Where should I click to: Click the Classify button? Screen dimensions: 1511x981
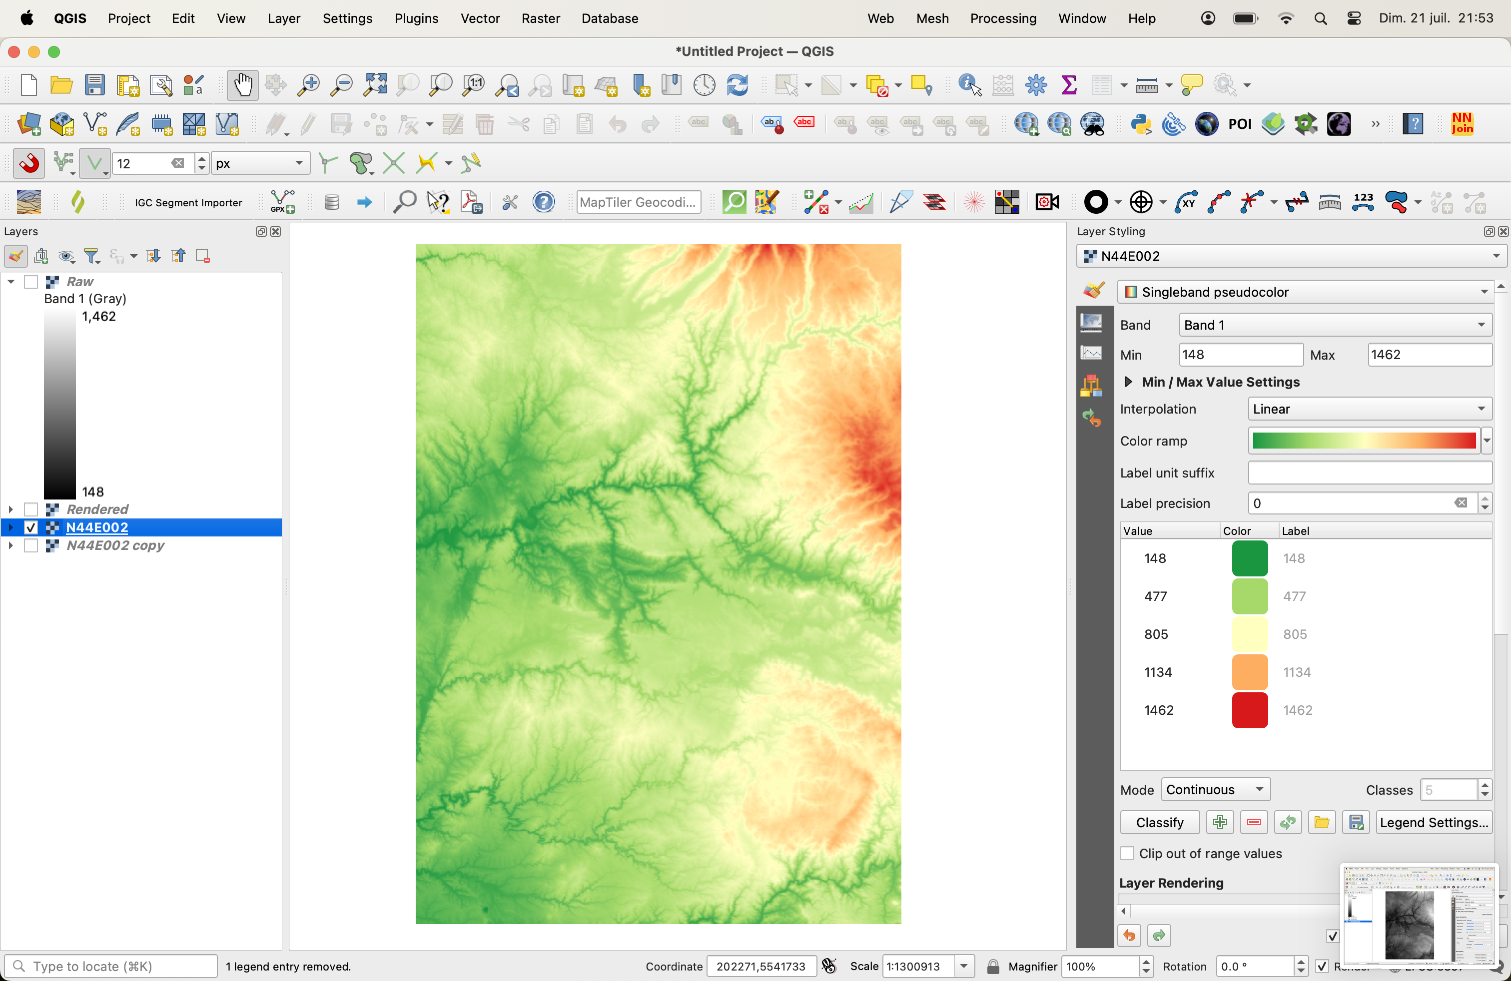[1160, 822]
